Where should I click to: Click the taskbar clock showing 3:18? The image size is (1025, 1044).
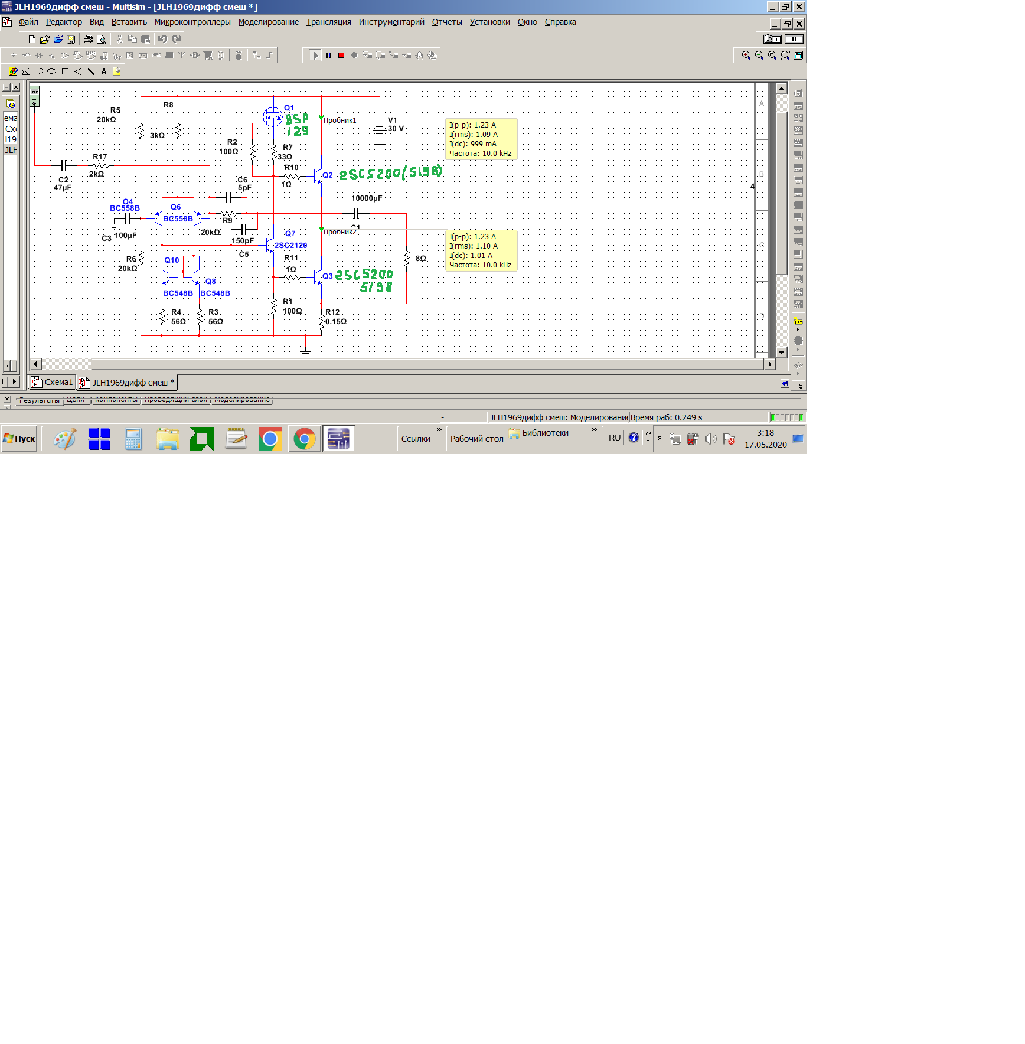765,439
